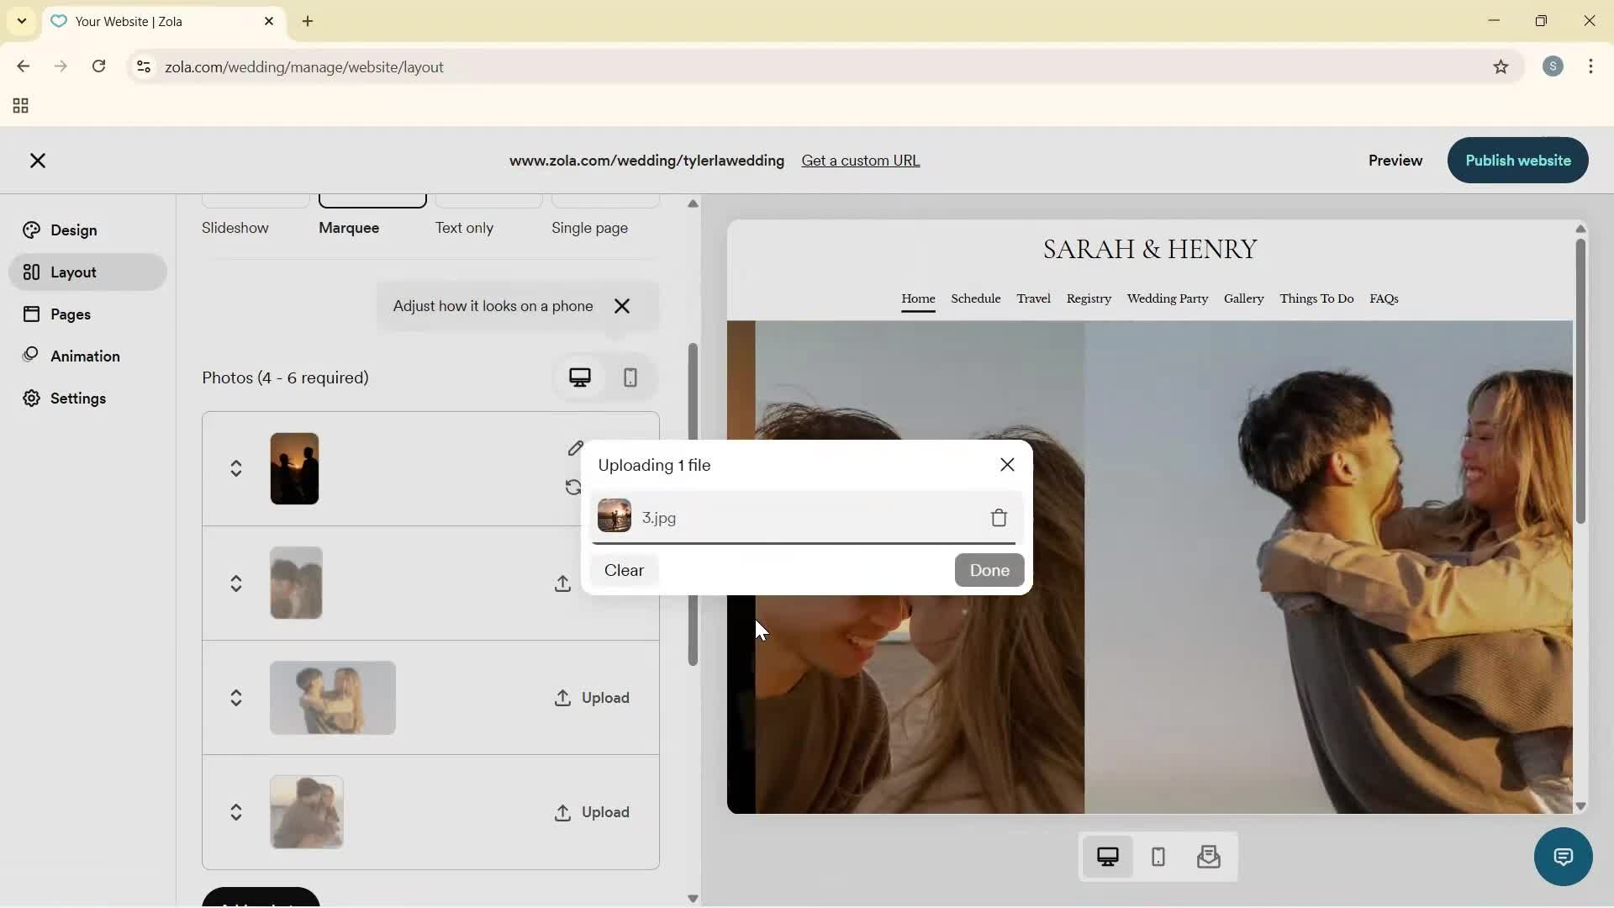Screen dimensions: 1614x908
Task: Reorder the second photo using its arrows
Action: [236, 583]
